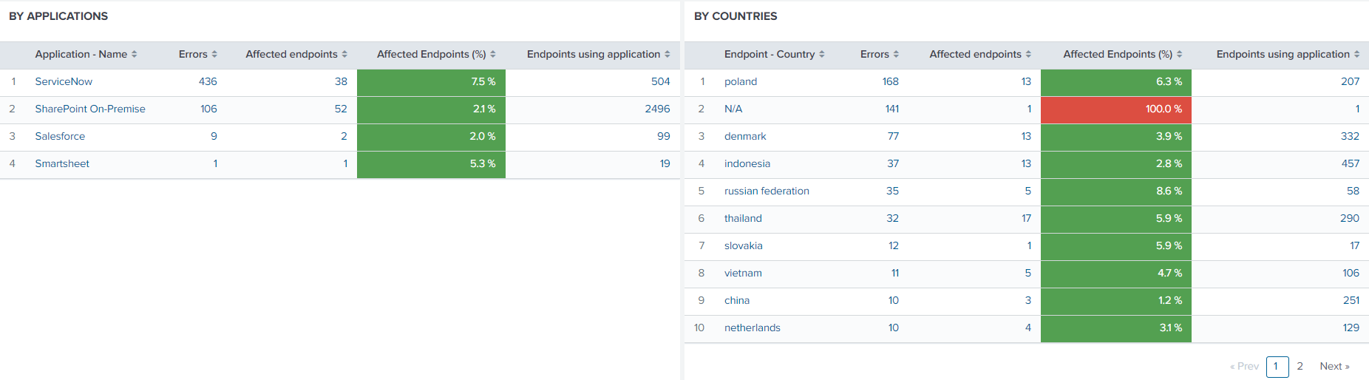Sort by Application - Name column icon
Screen dimensions: 1369x380
pos(134,55)
